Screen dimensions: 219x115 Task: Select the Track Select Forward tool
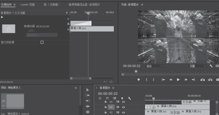click(x=87, y=95)
